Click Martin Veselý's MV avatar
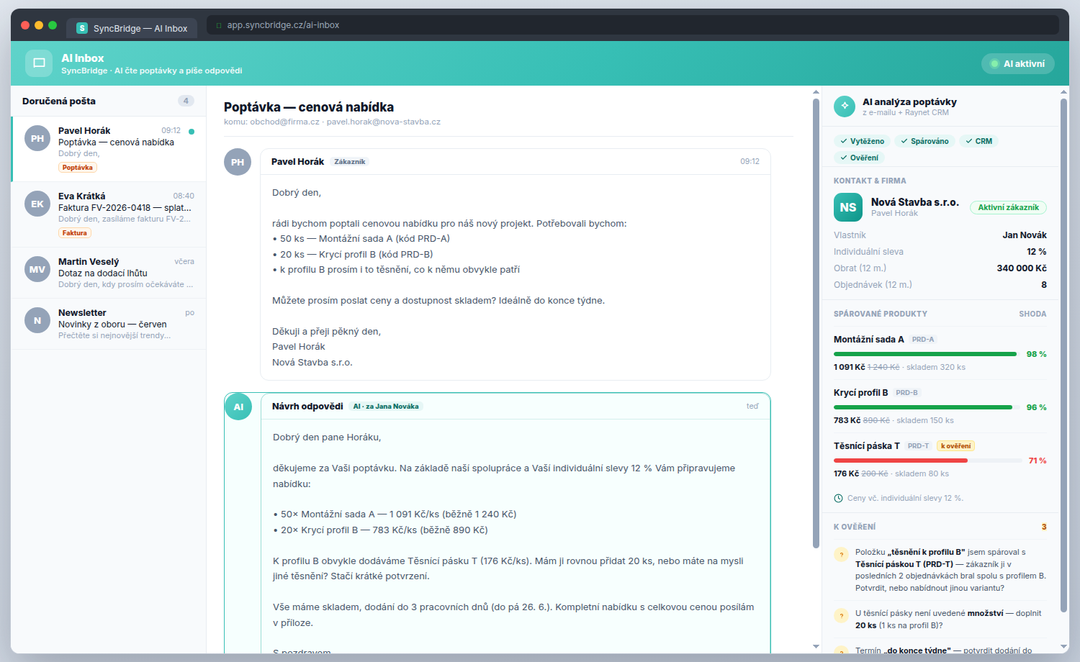Image resolution: width=1080 pixels, height=662 pixels. click(x=37, y=269)
